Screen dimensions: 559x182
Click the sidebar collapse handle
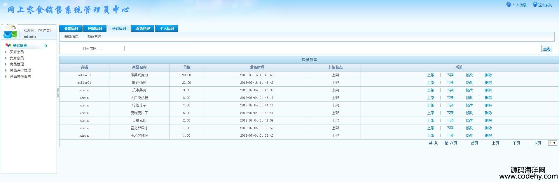58,93
